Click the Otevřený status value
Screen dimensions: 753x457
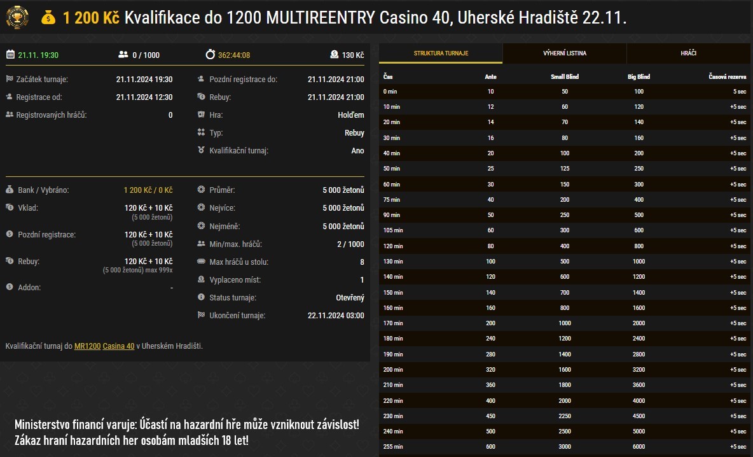[x=350, y=297]
